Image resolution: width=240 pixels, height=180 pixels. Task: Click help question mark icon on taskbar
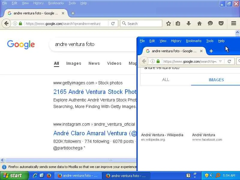tap(188, 175)
